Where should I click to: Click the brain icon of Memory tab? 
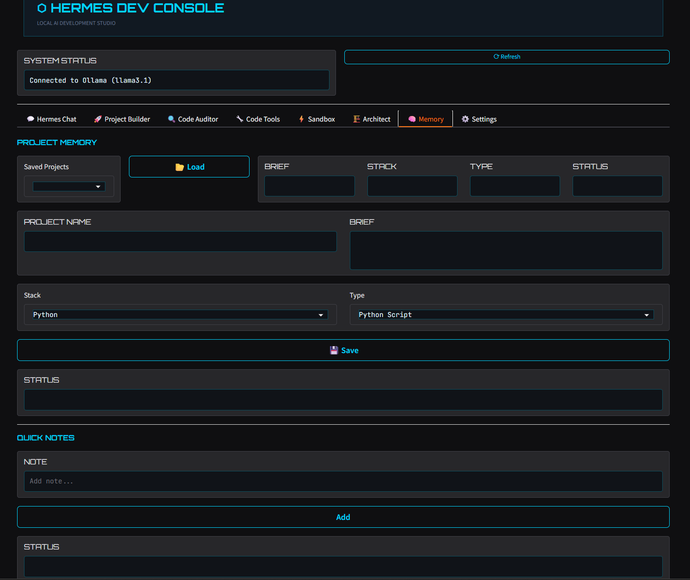pos(412,119)
